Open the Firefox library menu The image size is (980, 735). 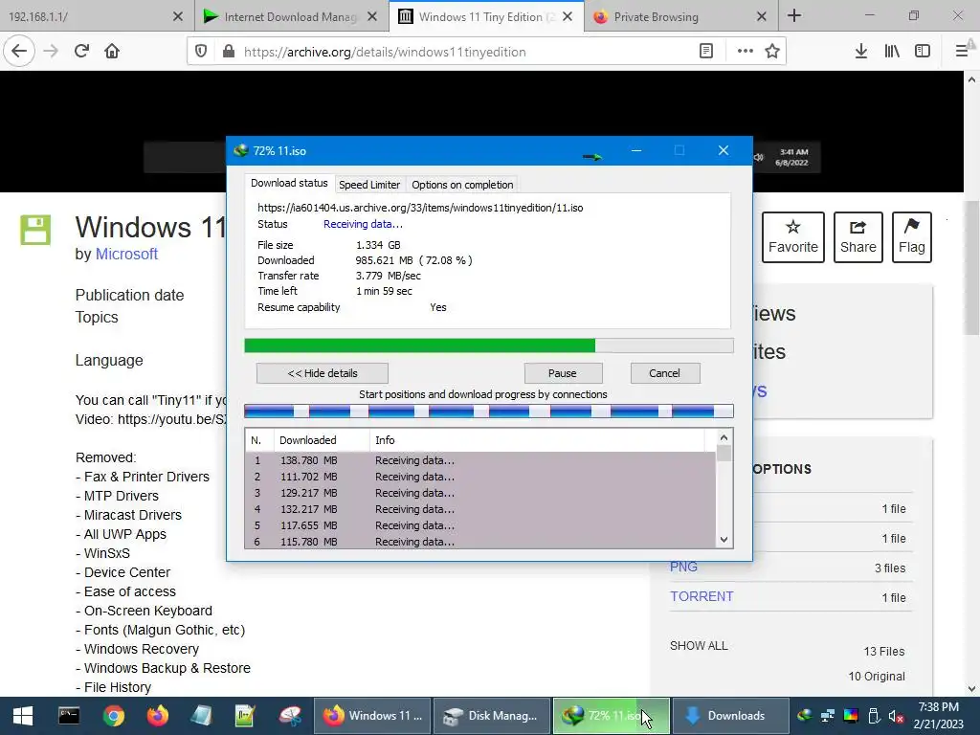coord(892,52)
